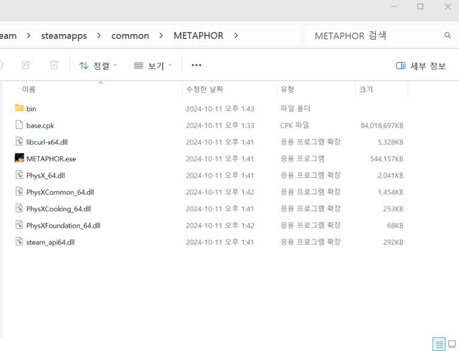
Task: Select the PhysXCooking_64.dll file icon
Action: pyautogui.click(x=19, y=208)
